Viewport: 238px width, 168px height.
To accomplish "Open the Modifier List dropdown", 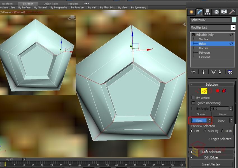I will click(x=233, y=27).
